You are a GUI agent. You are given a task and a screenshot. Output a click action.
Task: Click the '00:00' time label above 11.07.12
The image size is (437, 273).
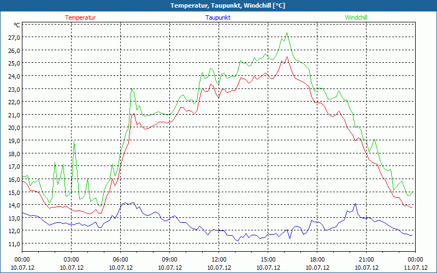point(415,260)
